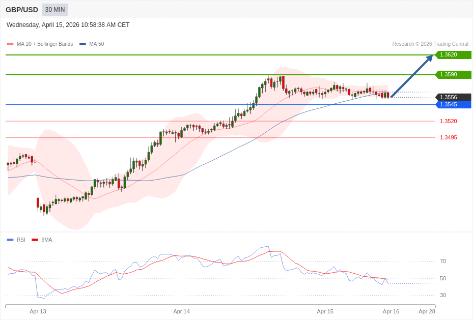
Task: Click the 1.3556 current price tag
Action: point(453,97)
